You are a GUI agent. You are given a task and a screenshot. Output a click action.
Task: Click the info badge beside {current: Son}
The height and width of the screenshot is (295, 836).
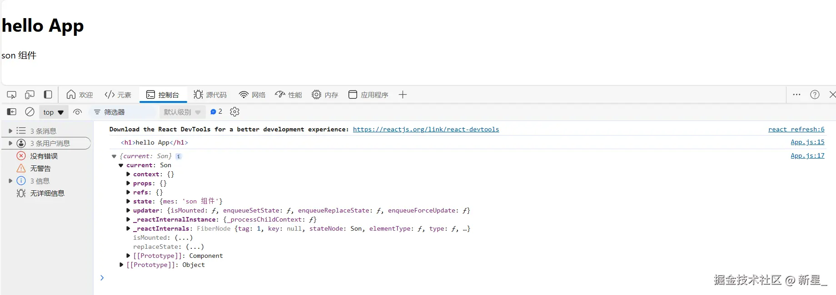point(179,156)
